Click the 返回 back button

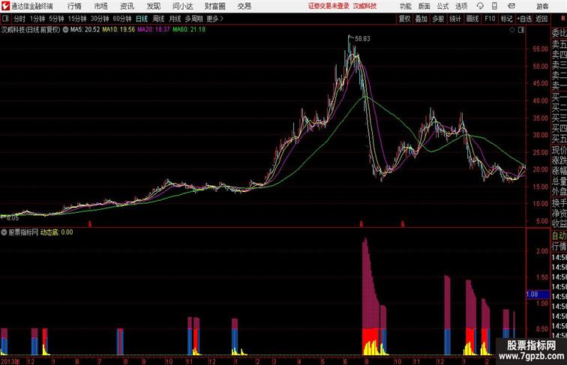tap(541, 19)
